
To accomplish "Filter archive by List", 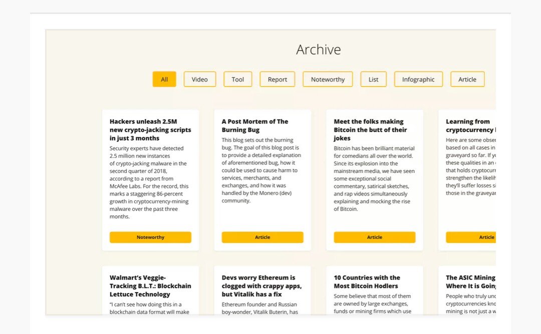I will pos(373,79).
